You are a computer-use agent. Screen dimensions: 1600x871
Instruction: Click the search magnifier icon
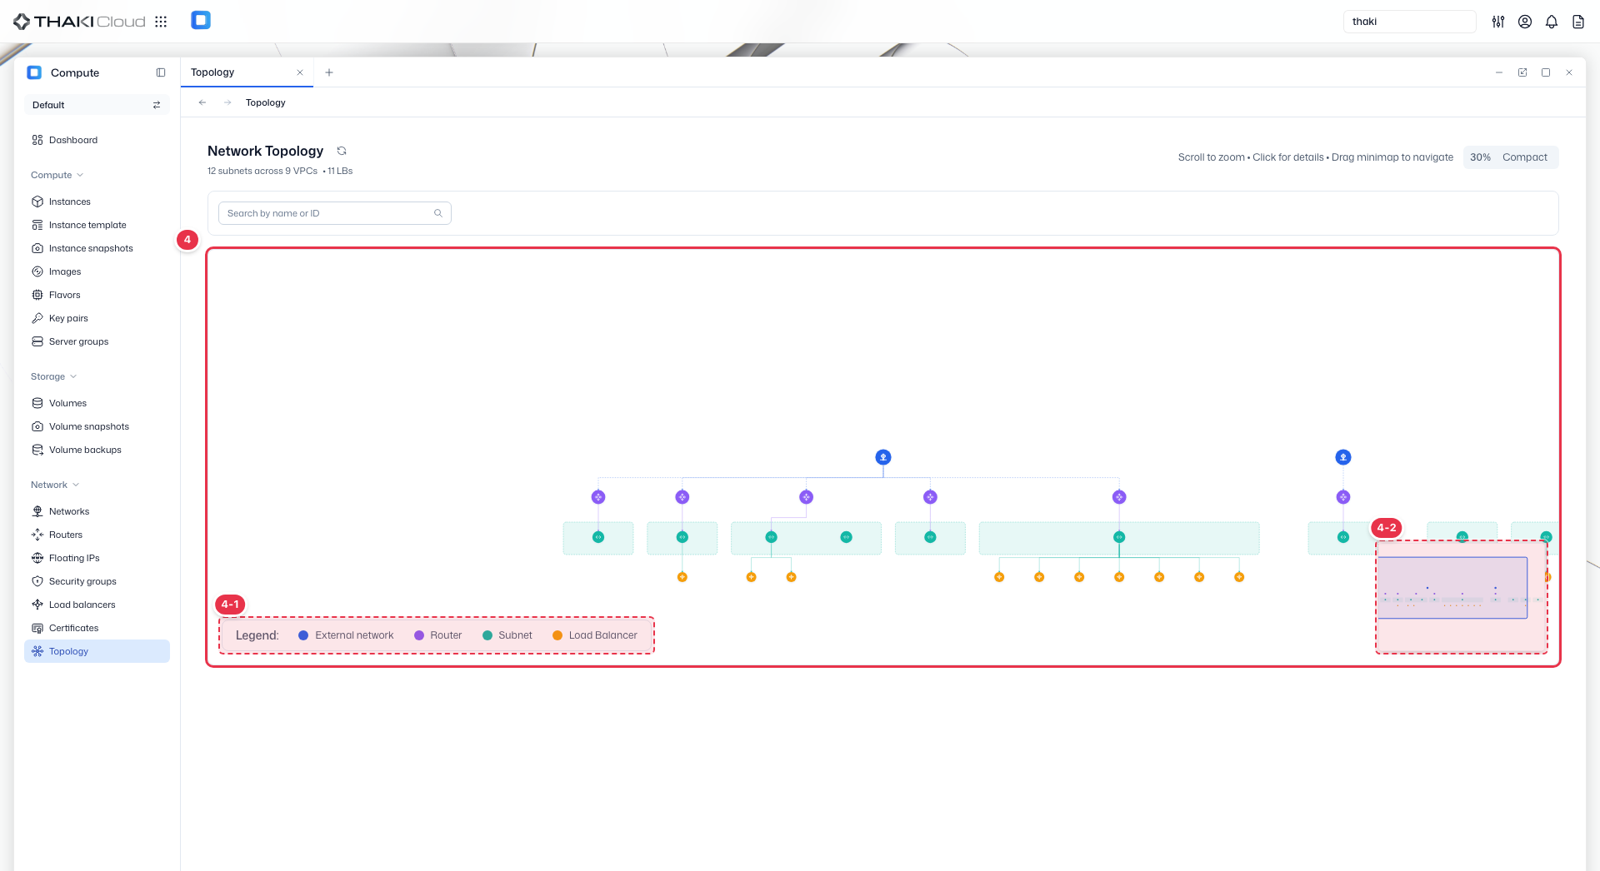click(438, 213)
